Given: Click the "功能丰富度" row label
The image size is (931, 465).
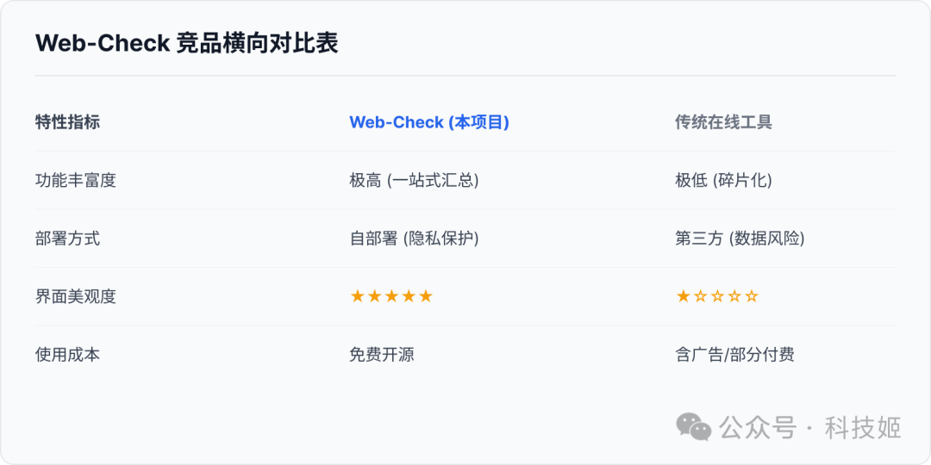Looking at the screenshot, I should 76,180.
